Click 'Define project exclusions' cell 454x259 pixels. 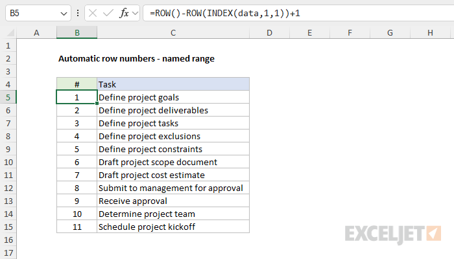[173, 136]
